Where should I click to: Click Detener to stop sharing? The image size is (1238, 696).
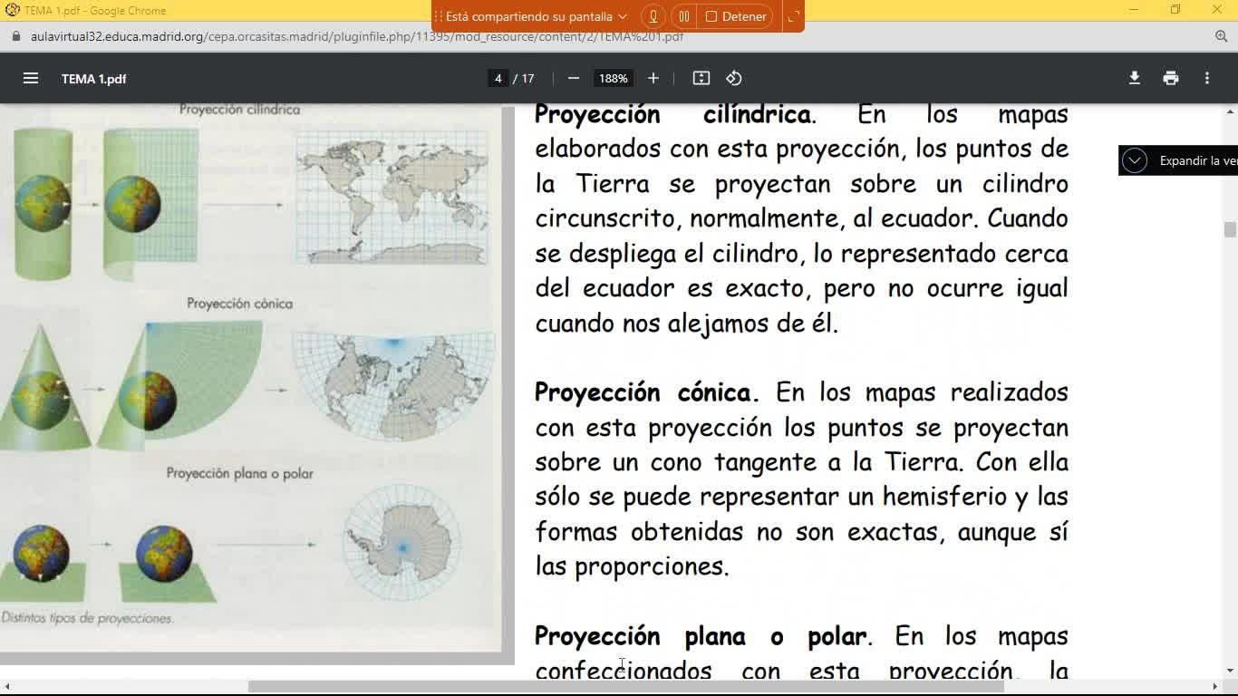[735, 16]
